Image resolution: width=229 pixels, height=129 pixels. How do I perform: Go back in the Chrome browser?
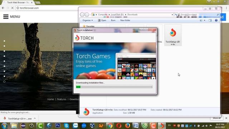click(3, 8)
